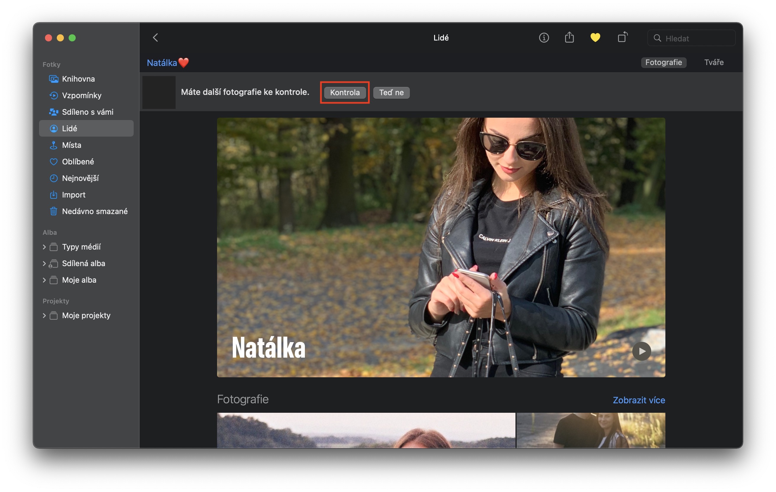Expand the Sdílená alba group
This screenshot has height=492, width=776.
point(44,263)
